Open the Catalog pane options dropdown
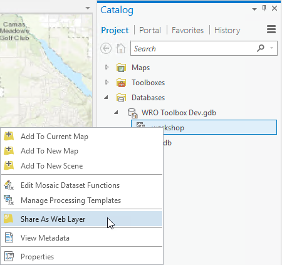This screenshot has width=282, height=265. (254, 9)
